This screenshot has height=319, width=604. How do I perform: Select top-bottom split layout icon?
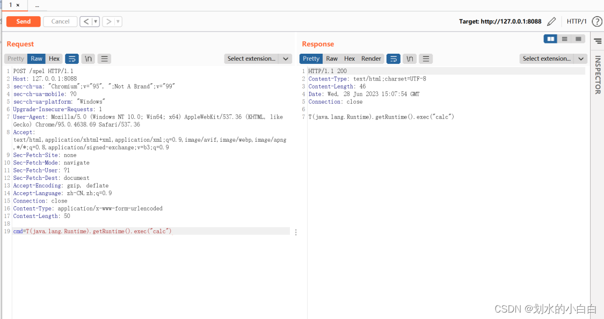click(x=564, y=39)
